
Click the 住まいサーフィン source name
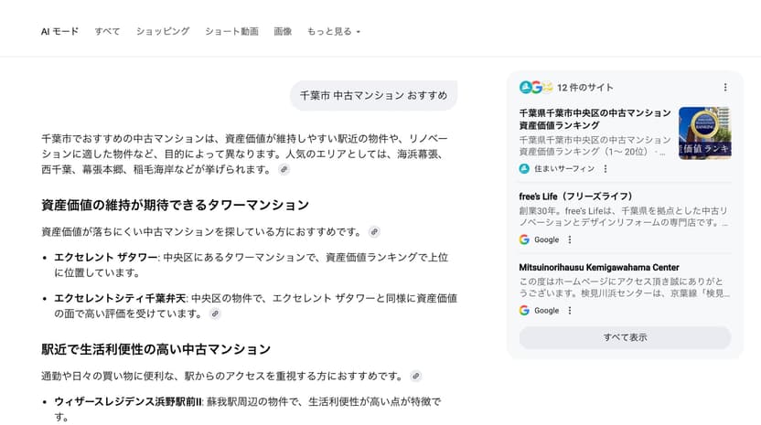coord(564,169)
